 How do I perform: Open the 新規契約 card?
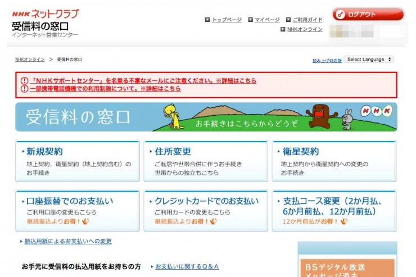click(78, 161)
